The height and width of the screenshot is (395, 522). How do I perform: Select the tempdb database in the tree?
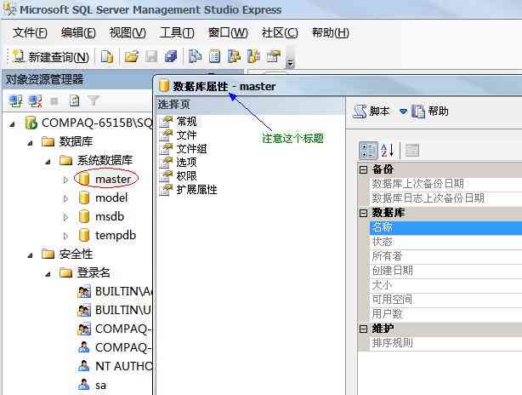point(115,235)
